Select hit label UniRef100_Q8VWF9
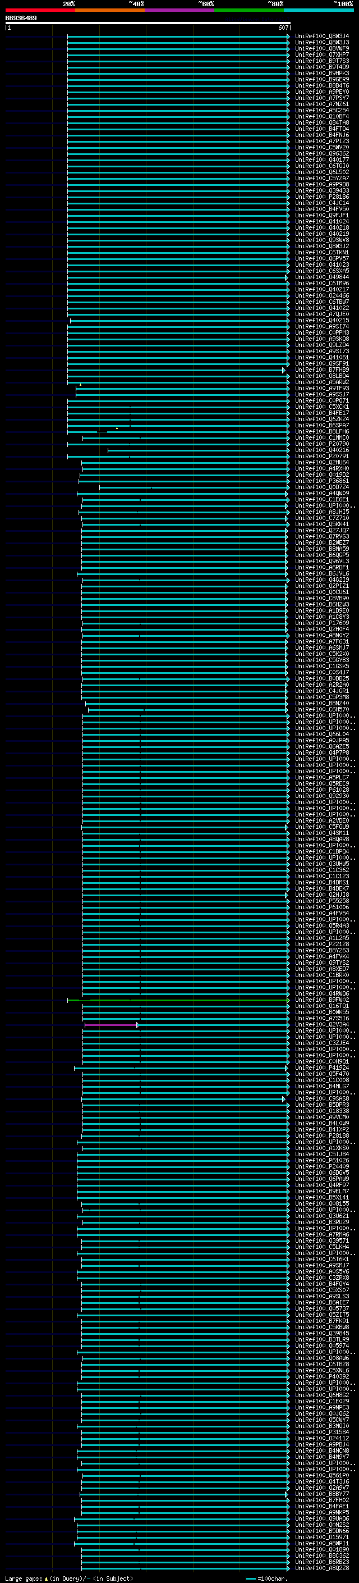 coord(322,48)
